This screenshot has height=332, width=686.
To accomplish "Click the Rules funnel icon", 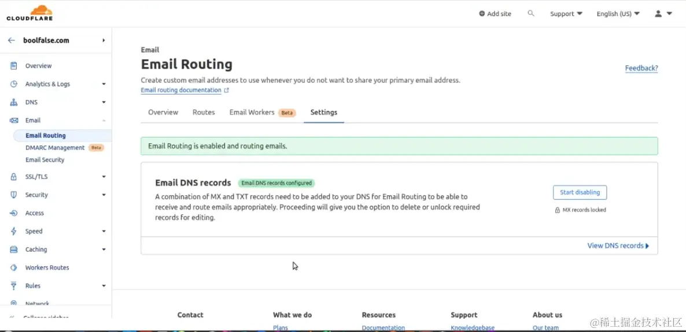I will (13, 286).
